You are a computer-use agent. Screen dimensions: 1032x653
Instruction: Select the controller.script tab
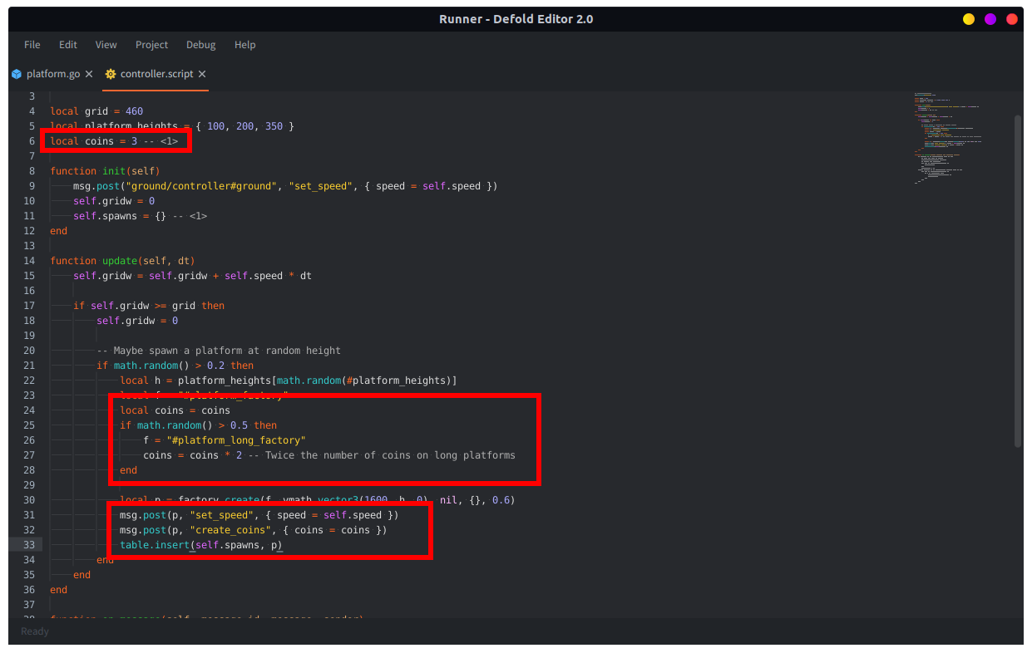156,74
